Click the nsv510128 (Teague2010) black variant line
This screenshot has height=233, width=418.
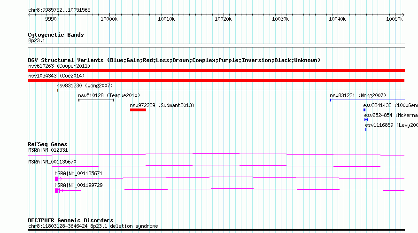pyautogui.click(x=96, y=100)
